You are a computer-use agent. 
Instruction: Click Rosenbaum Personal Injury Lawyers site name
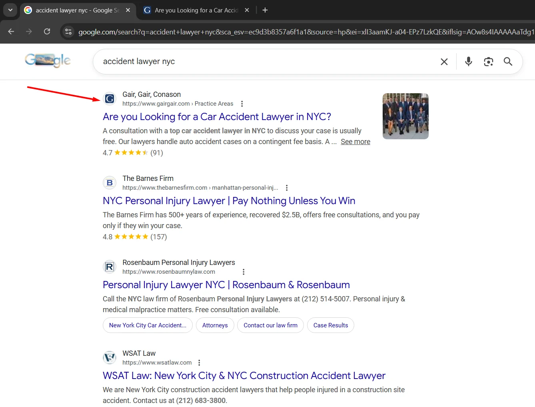tap(179, 263)
